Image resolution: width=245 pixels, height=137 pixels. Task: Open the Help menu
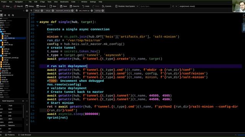(x=100, y=2)
